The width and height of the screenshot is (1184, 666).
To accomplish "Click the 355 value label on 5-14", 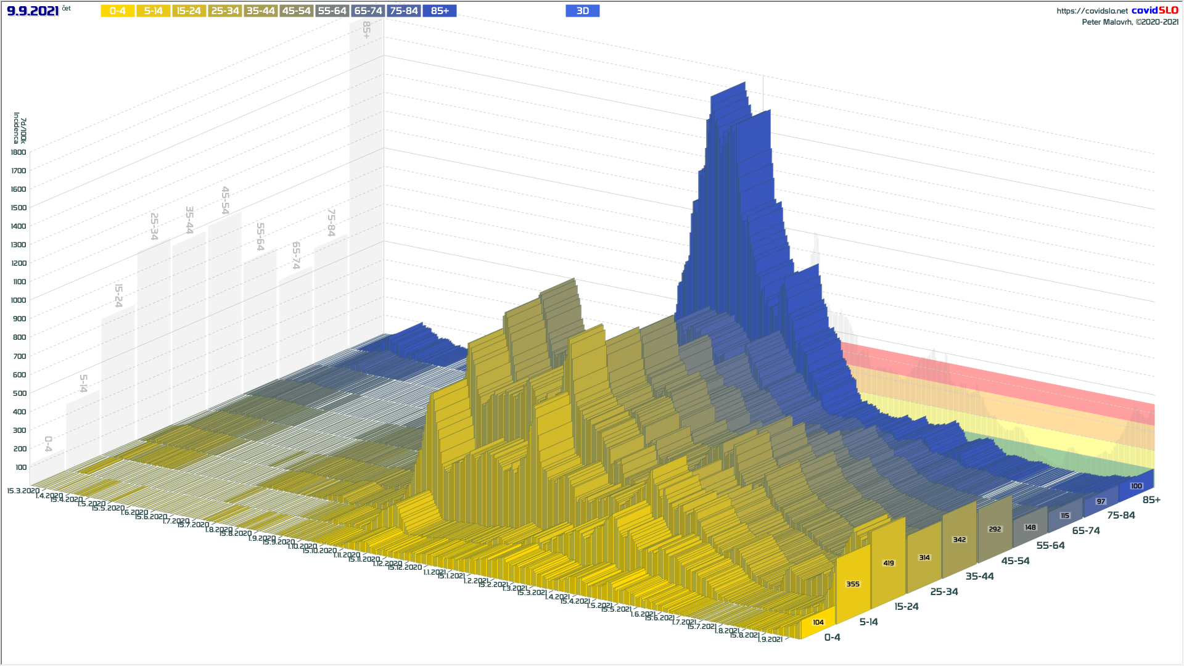I will tap(853, 584).
